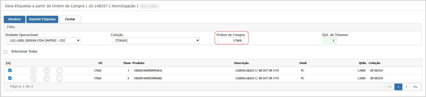
Task: Click the Produto column header
Action: tap(138, 63)
